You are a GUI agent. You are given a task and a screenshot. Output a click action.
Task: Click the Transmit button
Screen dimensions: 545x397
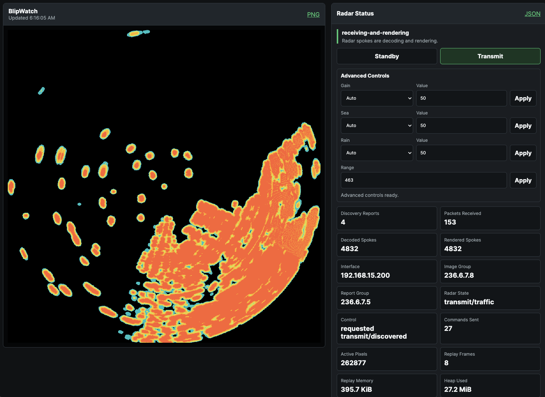(490, 56)
